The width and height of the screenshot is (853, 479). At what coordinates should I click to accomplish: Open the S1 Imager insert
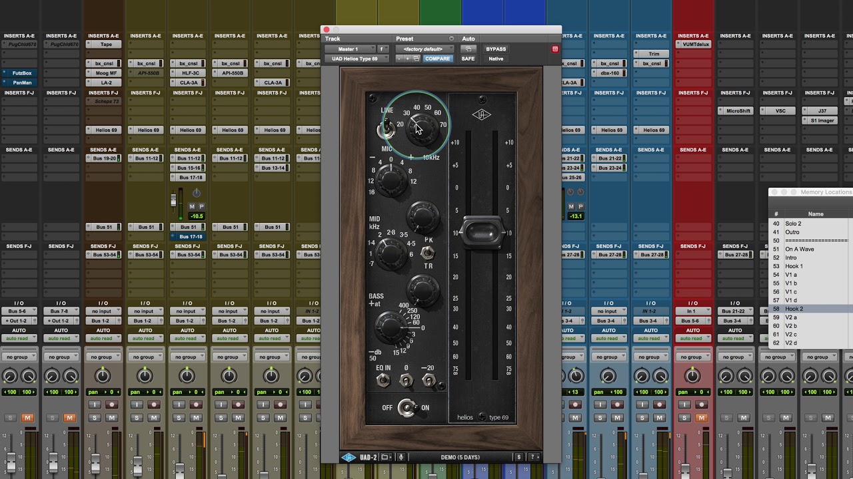click(x=820, y=120)
